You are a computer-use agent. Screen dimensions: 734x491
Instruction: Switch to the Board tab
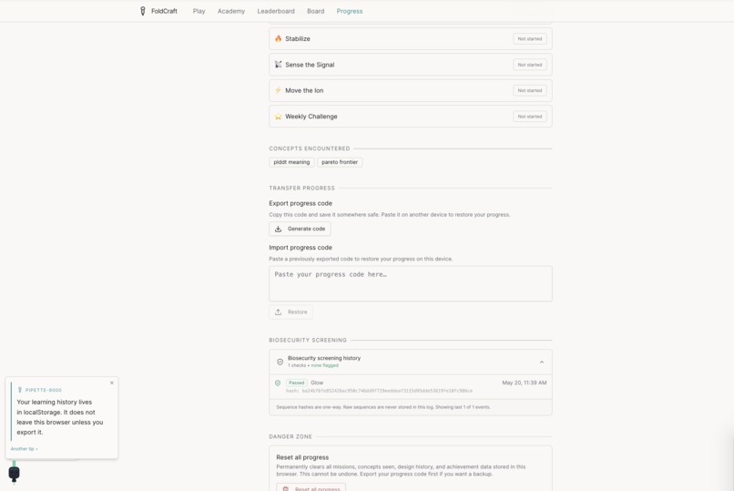(315, 11)
